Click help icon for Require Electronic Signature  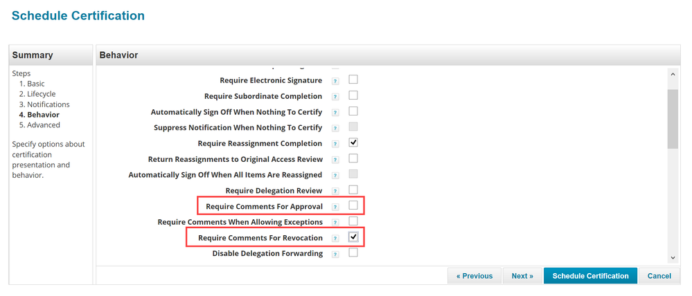335,81
